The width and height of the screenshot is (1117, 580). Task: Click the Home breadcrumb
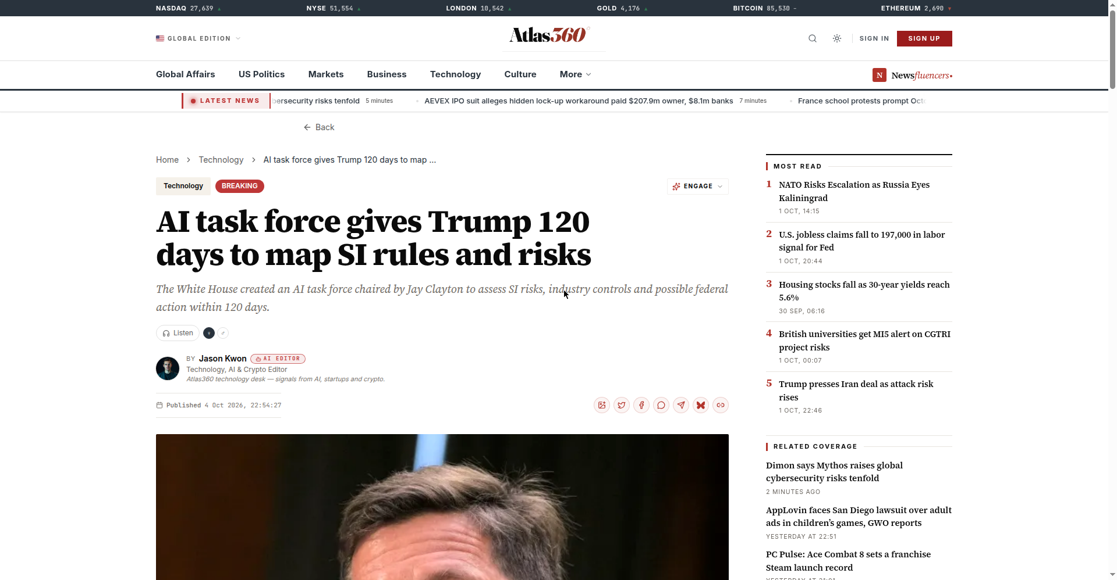pyautogui.click(x=167, y=160)
